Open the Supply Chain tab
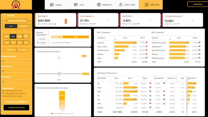 [127, 5]
